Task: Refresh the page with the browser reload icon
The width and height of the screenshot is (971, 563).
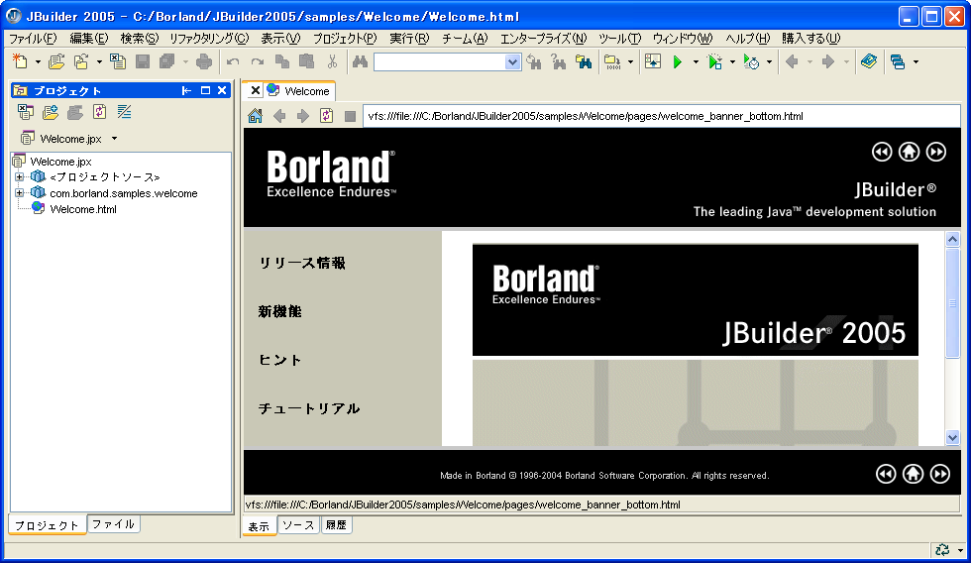Action: pos(326,116)
